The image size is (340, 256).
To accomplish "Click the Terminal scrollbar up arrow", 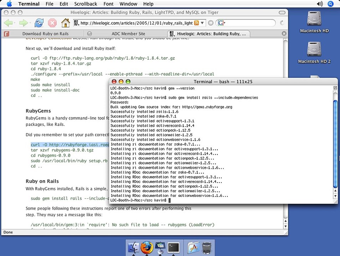I will (x=335, y=191).
